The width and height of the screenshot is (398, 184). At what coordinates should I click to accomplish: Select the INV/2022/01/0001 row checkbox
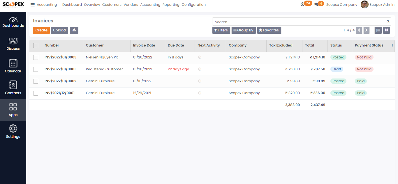(x=36, y=69)
